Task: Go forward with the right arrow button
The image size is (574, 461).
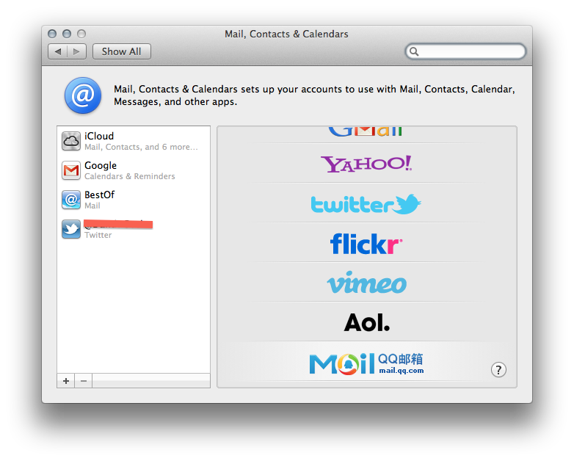Action: [x=78, y=51]
